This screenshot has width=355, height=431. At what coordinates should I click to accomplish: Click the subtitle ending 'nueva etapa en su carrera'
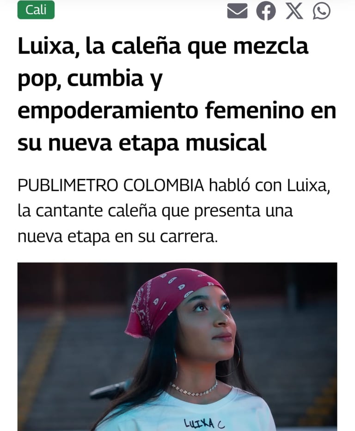(117, 237)
